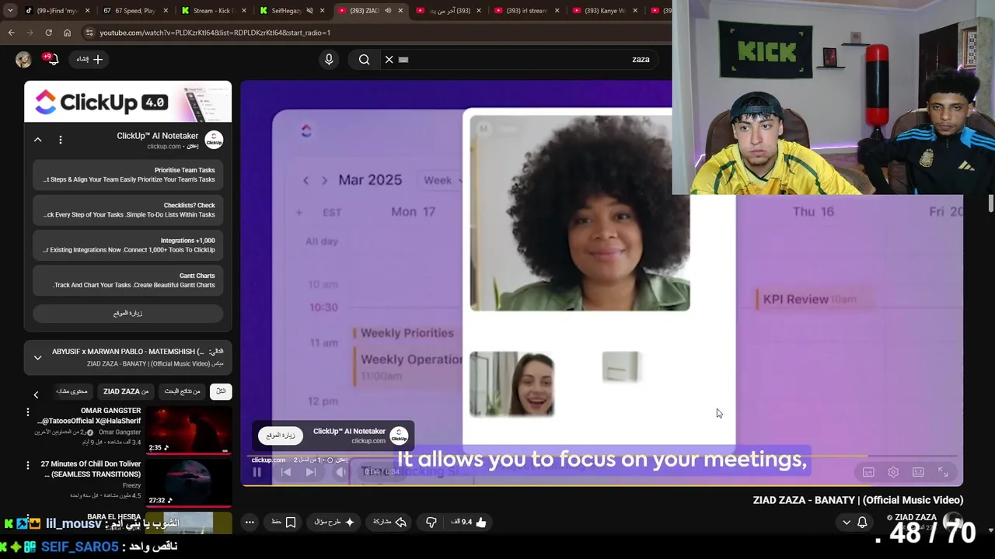
Task: Mute the video player volume
Action: (340, 472)
